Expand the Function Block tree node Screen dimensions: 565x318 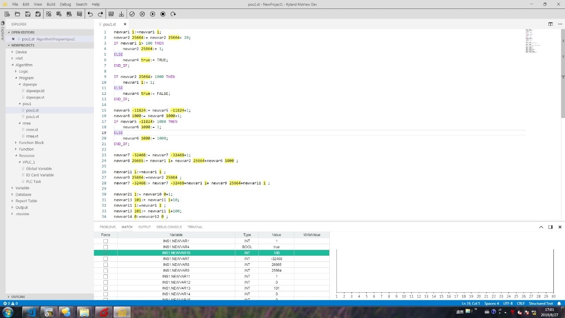31,143
